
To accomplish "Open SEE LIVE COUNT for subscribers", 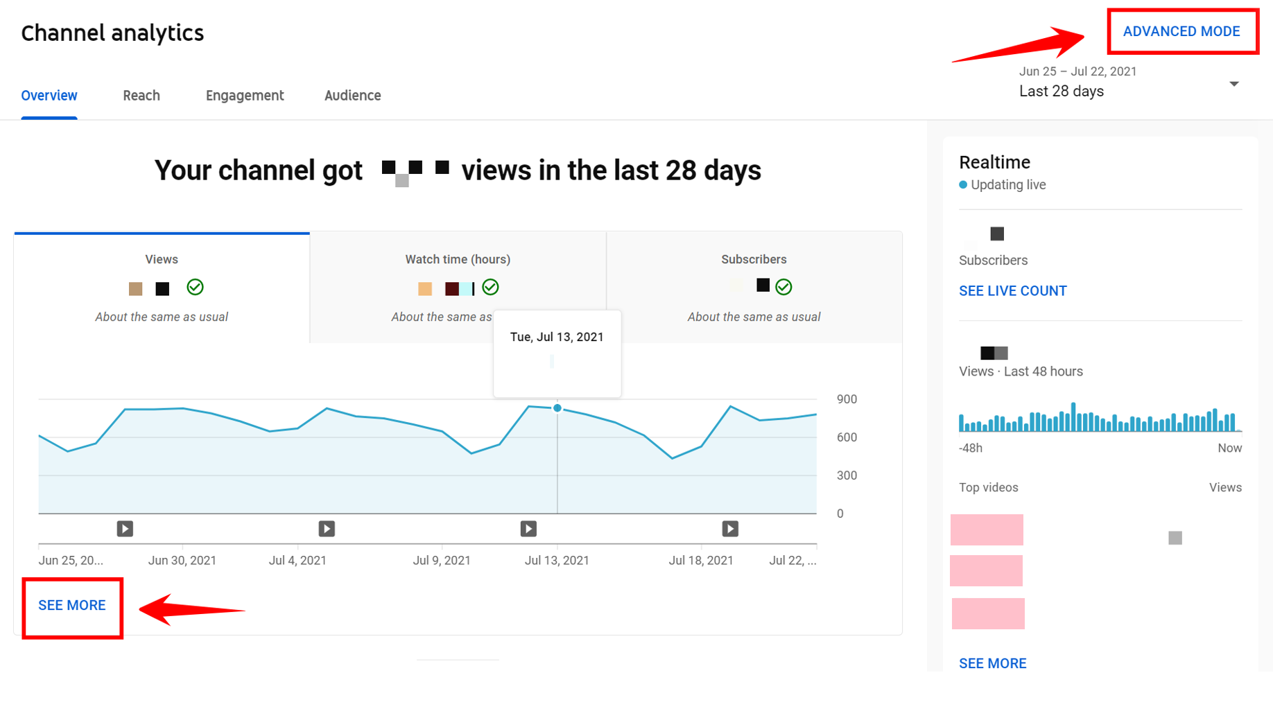I will pos(1012,290).
